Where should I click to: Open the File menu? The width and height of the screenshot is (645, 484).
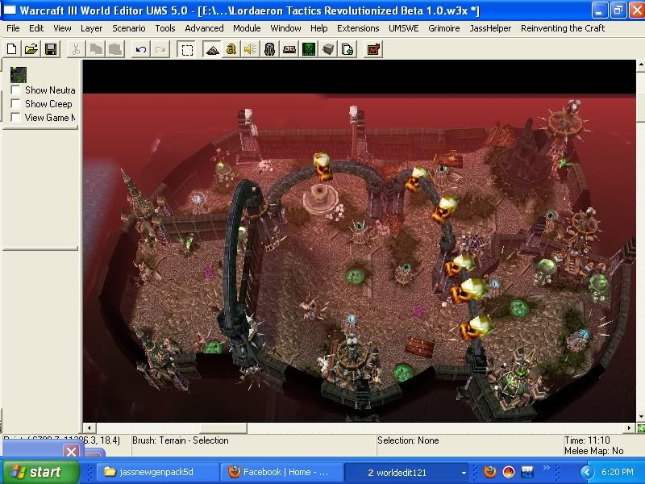tap(13, 28)
